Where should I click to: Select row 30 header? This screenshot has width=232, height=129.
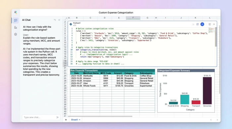tap(65, 90)
